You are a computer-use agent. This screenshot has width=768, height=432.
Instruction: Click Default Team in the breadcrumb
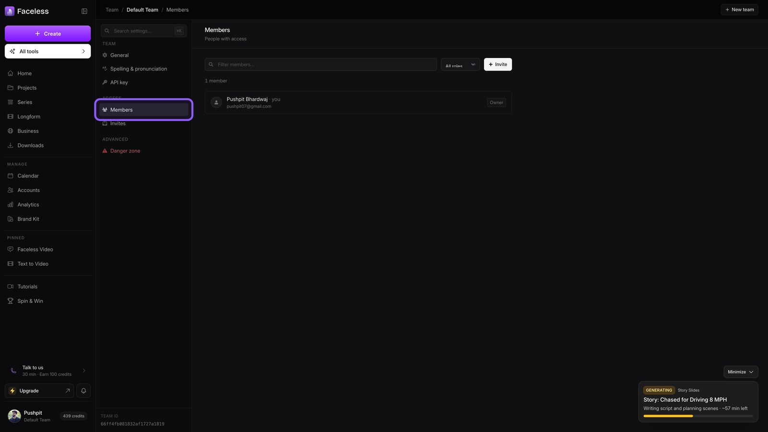tap(142, 10)
